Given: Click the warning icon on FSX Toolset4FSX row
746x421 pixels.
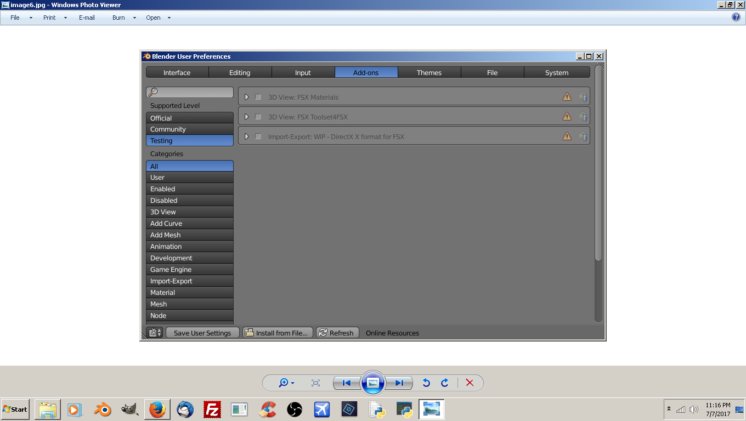Looking at the screenshot, I should [x=567, y=117].
